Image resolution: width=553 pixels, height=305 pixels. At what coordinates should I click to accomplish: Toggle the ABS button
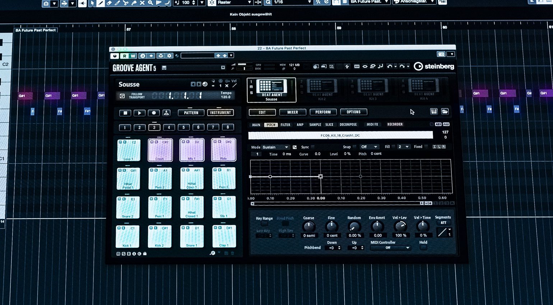click(x=438, y=125)
